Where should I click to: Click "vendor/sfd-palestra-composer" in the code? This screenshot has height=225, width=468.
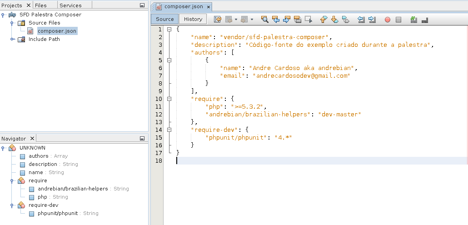[x=274, y=37]
